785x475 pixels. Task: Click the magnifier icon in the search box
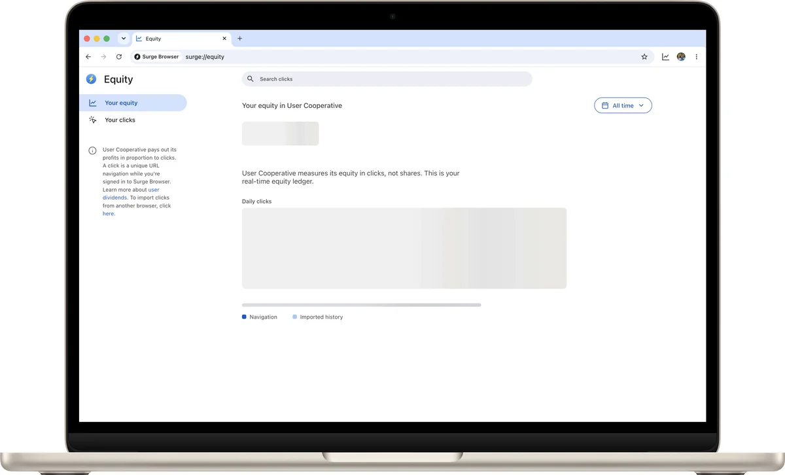tap(251, 79)
